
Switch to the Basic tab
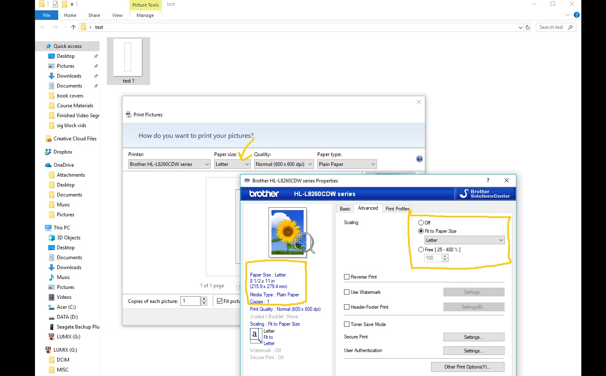(x=345, y=209)
